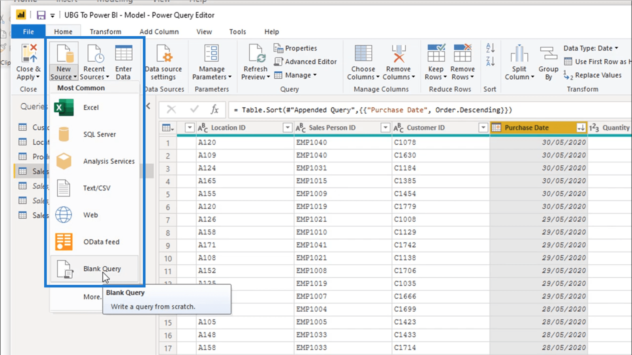
Task: Click the Refresh Preview icon
Action: click(x=256, y=54)
